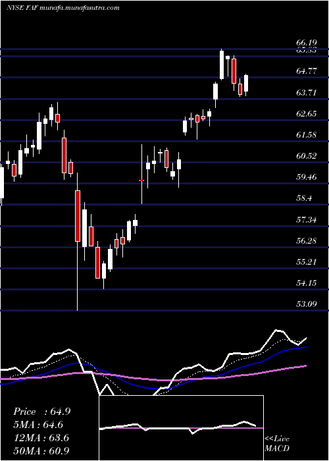Click the 64.77 price axis label
Viewport: 329px width, 461px height.
pos(307,71)
